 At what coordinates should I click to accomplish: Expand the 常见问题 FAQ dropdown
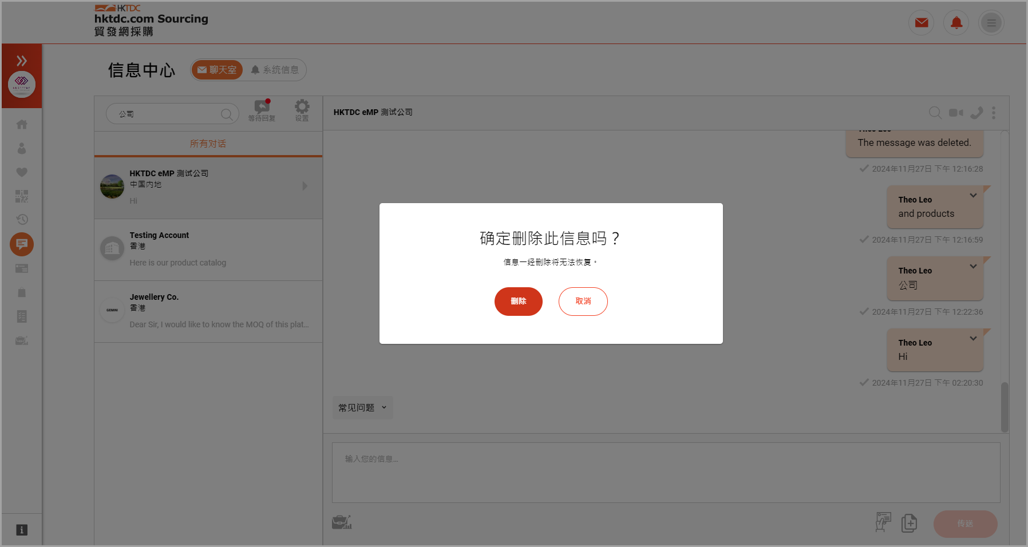click(x=363, y=407)
